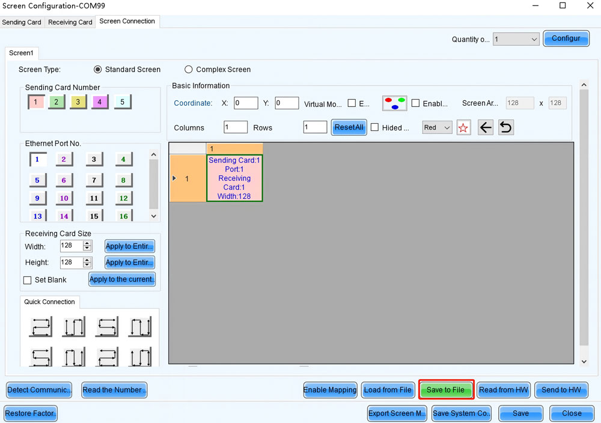601x423 pixels.
Task: Select the Standard Screen radio button
Action: click(x=98, y=69)
